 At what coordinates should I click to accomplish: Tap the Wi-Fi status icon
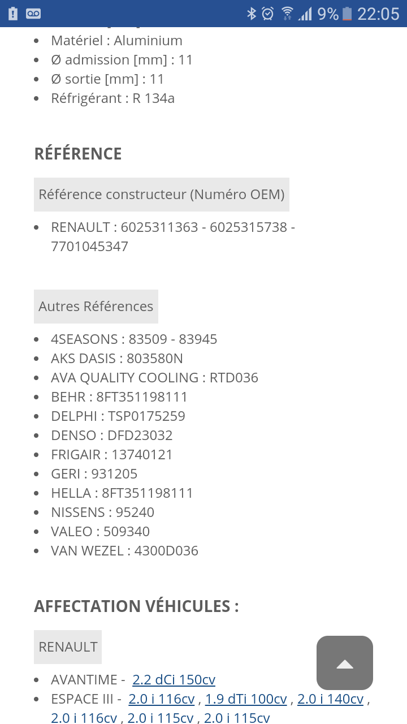(x=287, y=14)
